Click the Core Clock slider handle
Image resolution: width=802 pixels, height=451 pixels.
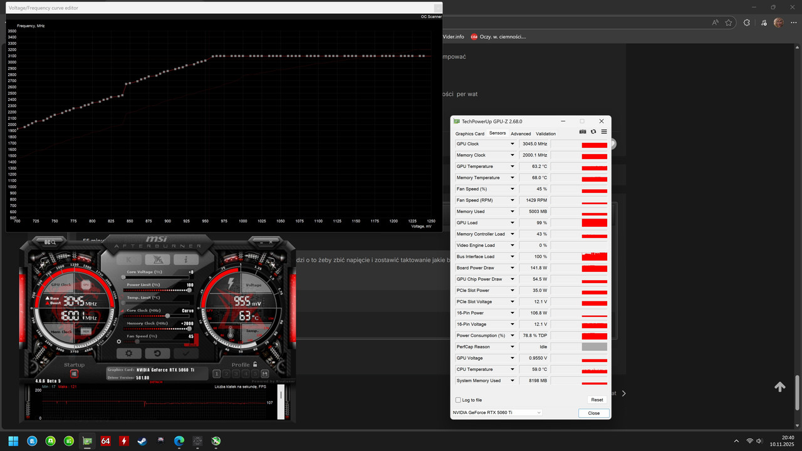[167, 316]
